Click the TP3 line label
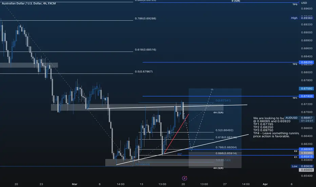The image size is (316, 187). pos(295,4)
